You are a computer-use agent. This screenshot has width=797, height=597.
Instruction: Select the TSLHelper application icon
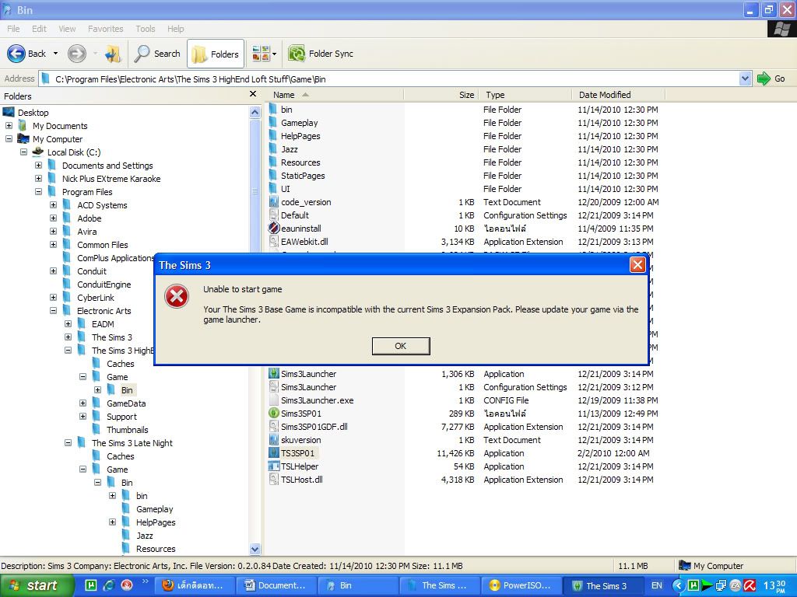tap(273, 466)
